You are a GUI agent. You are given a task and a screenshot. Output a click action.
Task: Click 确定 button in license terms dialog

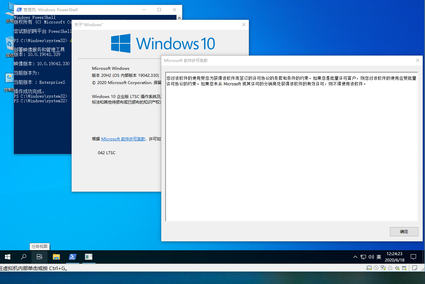(x=404, y=232)
